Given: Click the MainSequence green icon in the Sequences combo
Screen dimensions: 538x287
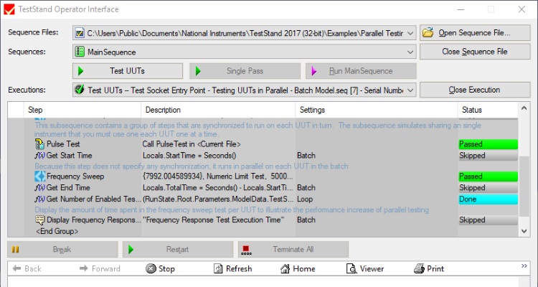Looking at the screenshot, I should pos(80,52).
